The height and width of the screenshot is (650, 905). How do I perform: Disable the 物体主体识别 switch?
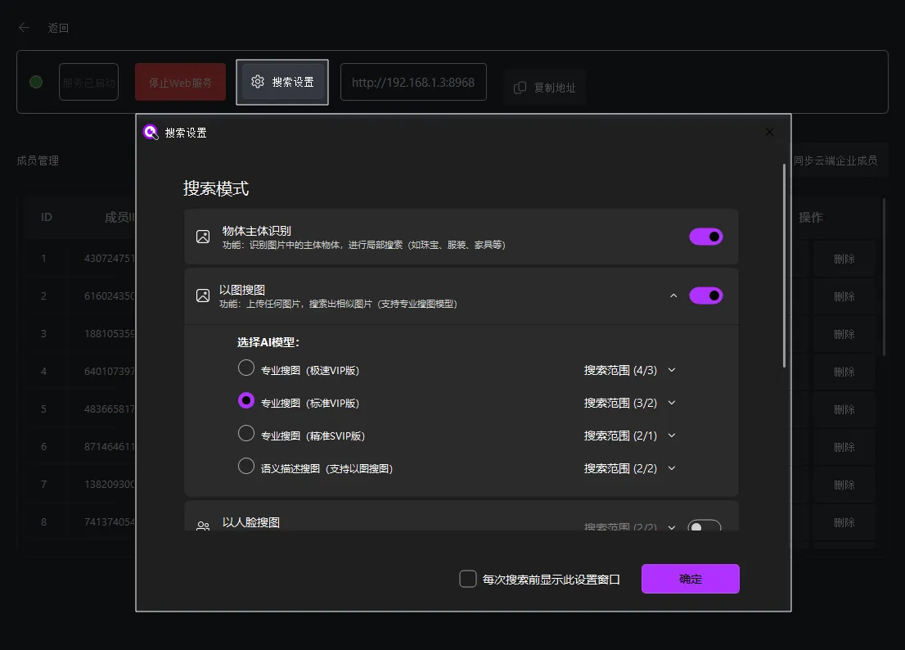click(x=706, y=236)
